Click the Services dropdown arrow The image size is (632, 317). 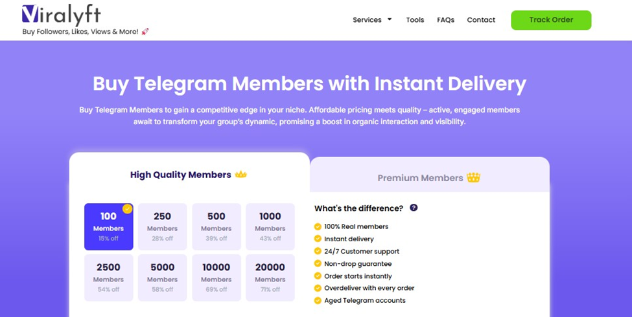[390, 19]
